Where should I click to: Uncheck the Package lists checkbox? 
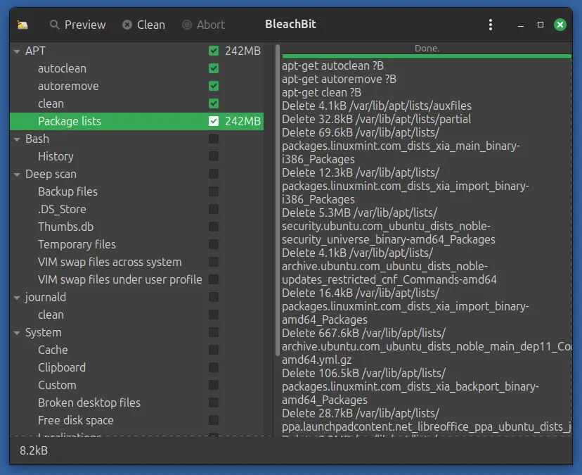coord(212,121)
